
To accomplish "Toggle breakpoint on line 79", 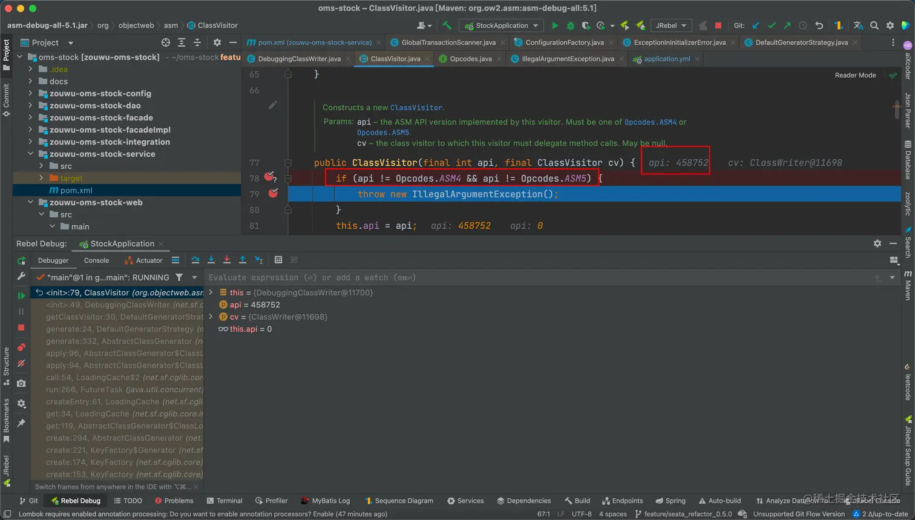I will (x=274, y=193).
